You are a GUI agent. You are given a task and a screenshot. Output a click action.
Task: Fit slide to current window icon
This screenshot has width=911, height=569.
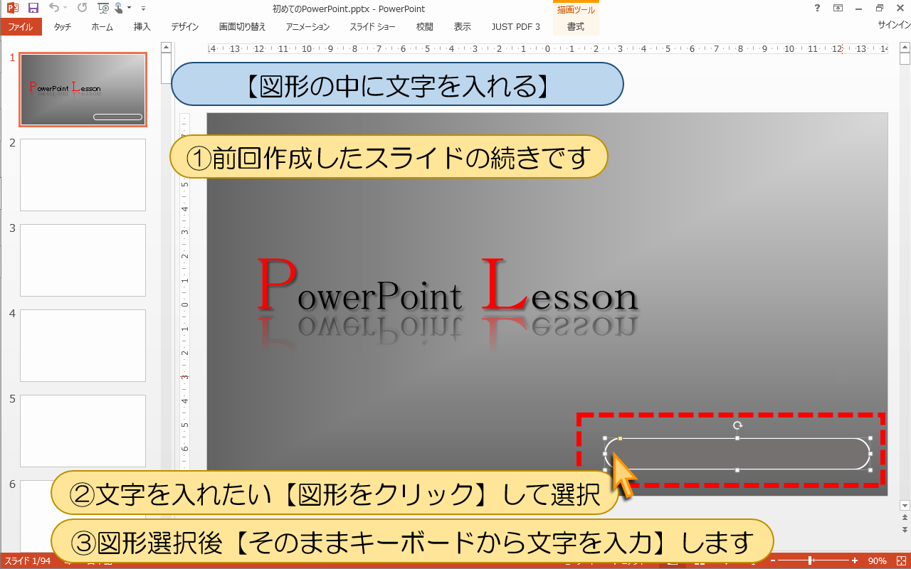[900, 561]
